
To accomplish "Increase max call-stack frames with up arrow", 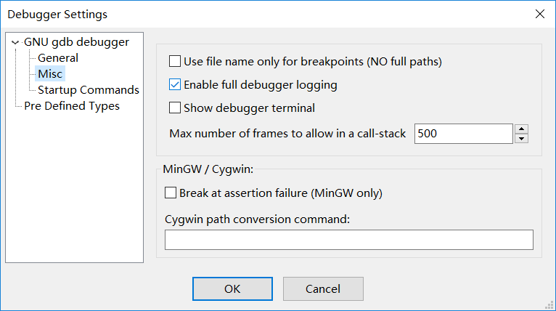I will point(521,129).
